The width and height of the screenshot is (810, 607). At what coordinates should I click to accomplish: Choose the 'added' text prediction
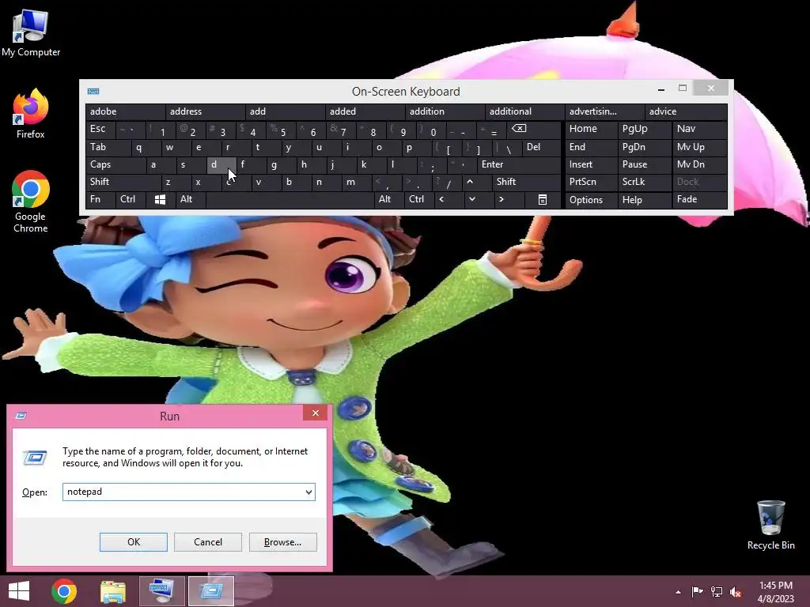(x=365, y=111)
